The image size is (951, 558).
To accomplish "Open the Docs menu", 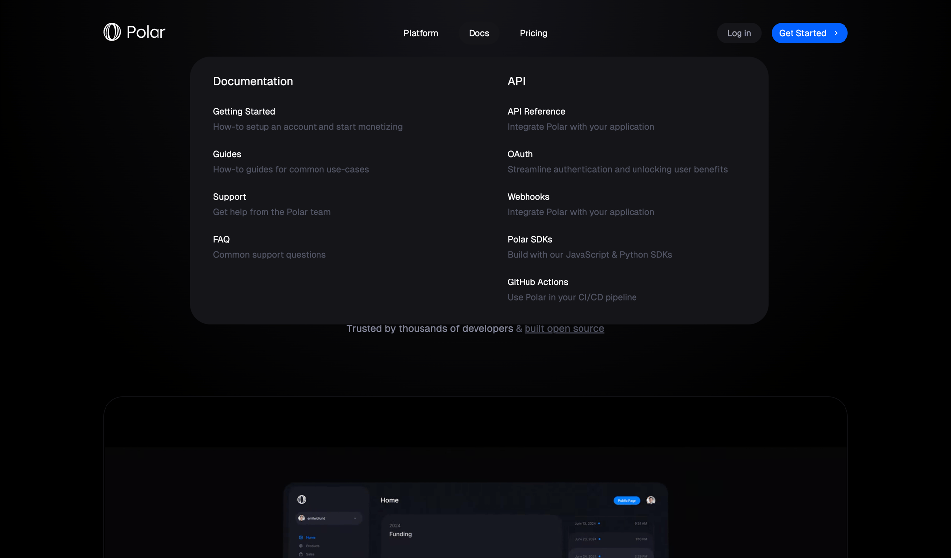I will coord(479,33).
